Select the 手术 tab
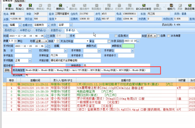Viewport: 195px width, 128px height. 70,30
